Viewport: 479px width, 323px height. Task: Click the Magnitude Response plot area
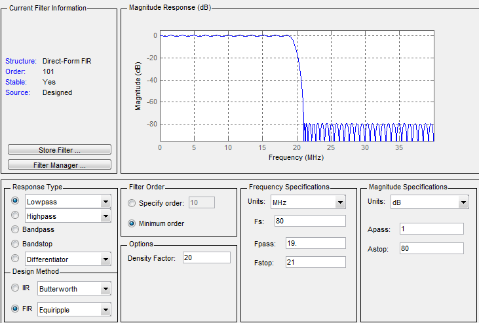coord(297,86)
